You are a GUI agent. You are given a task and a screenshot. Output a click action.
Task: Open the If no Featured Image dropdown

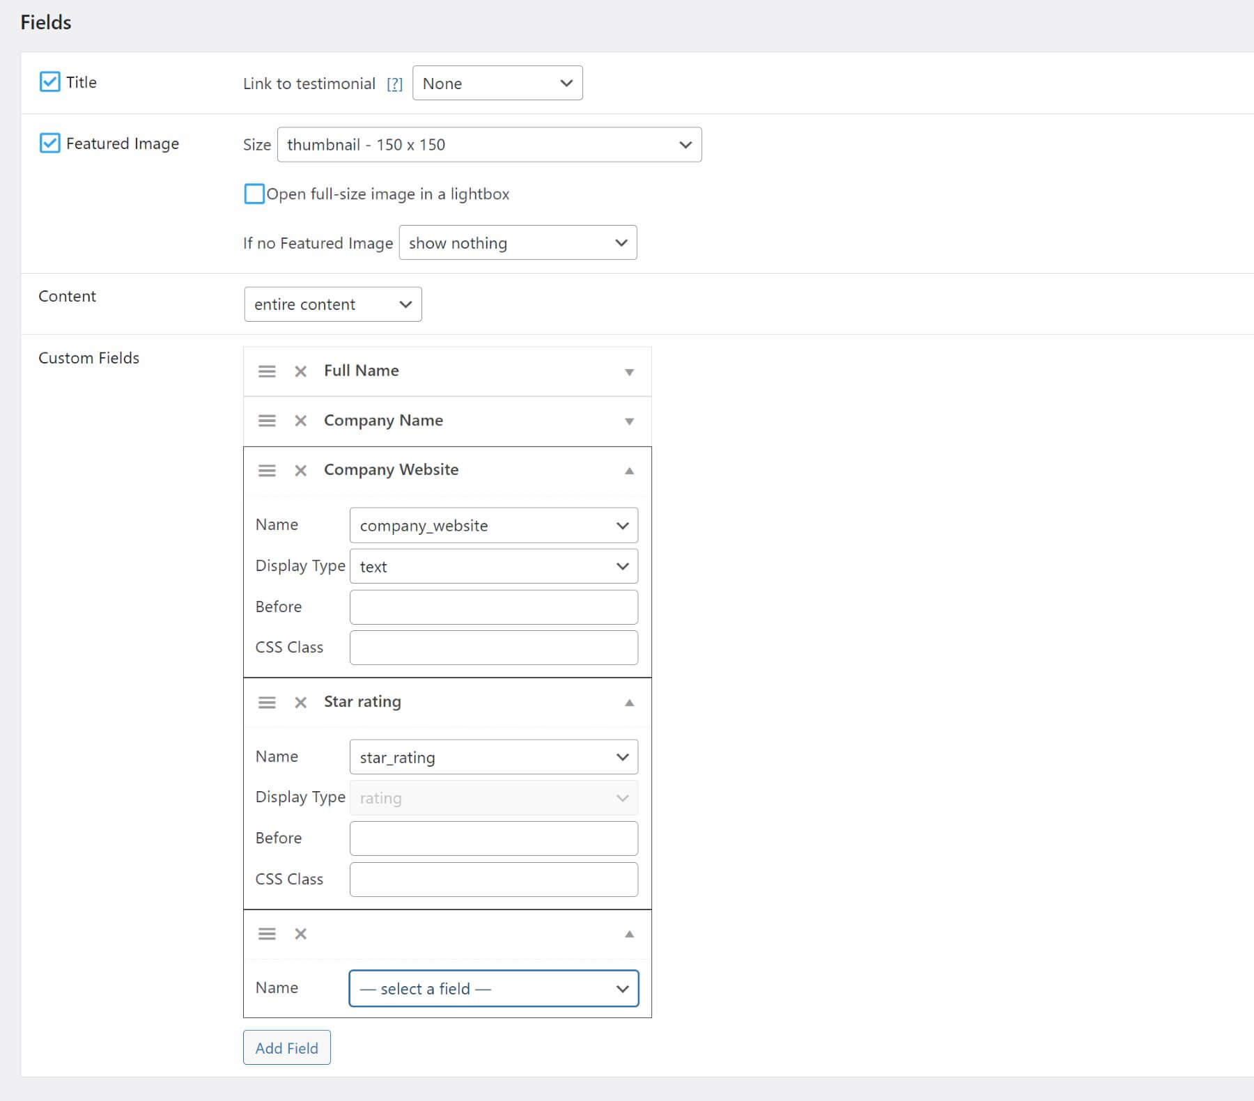click(518, 242)
